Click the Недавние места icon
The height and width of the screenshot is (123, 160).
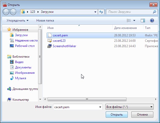[12, 40]
